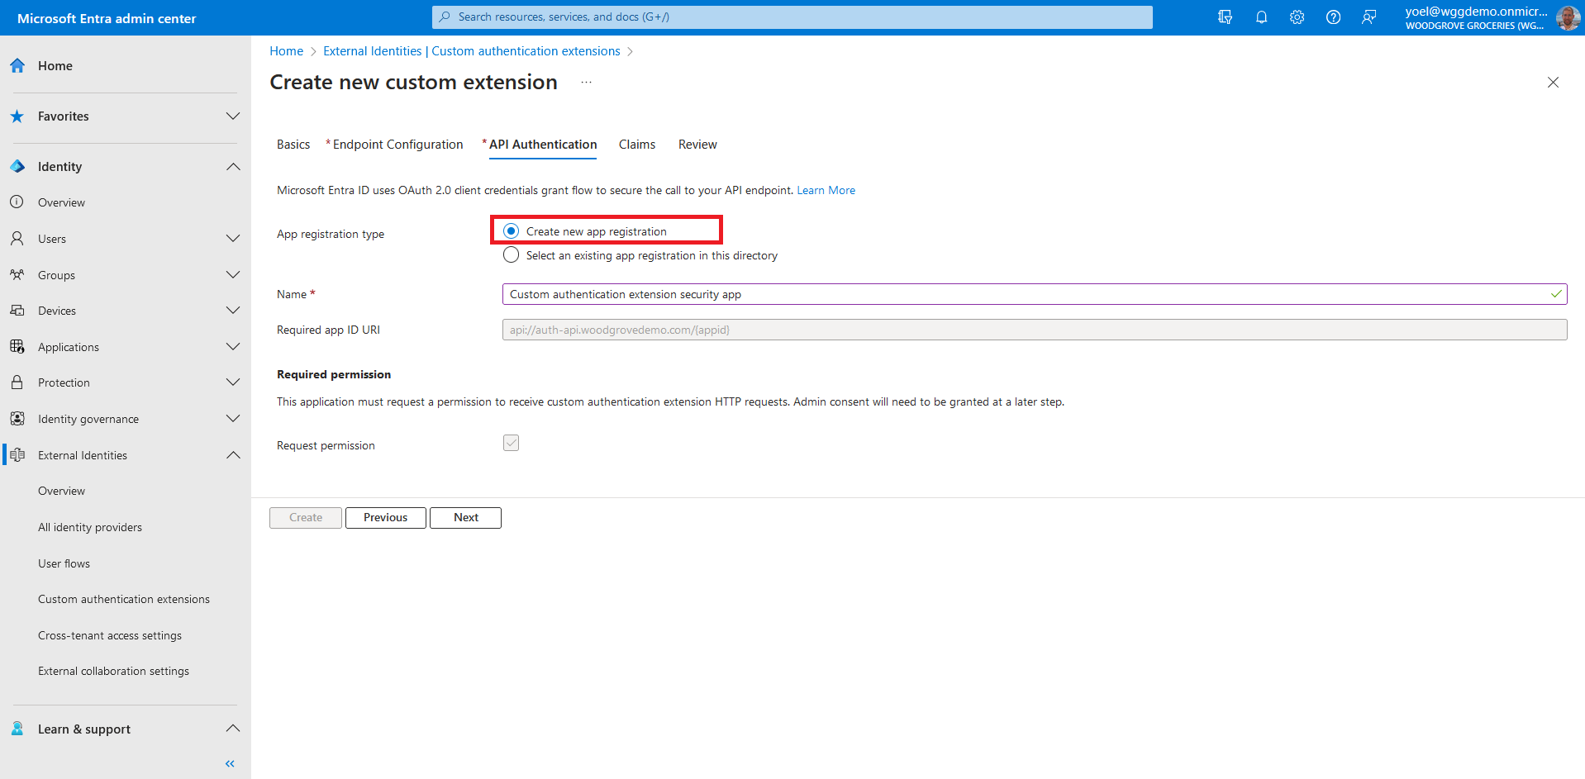Open the settings gear icon

tap(1297, 17)
